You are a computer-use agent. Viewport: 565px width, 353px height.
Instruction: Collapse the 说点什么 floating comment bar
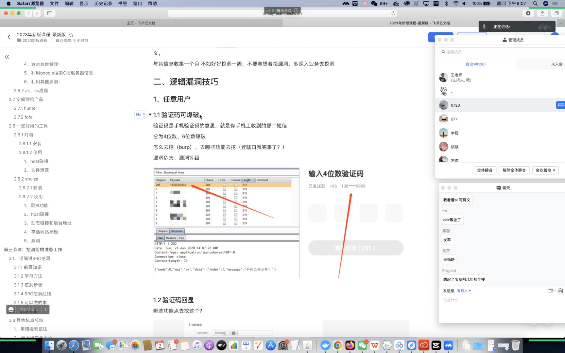46,309
